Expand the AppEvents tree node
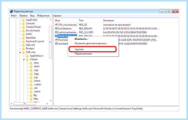 coord(20,20)
